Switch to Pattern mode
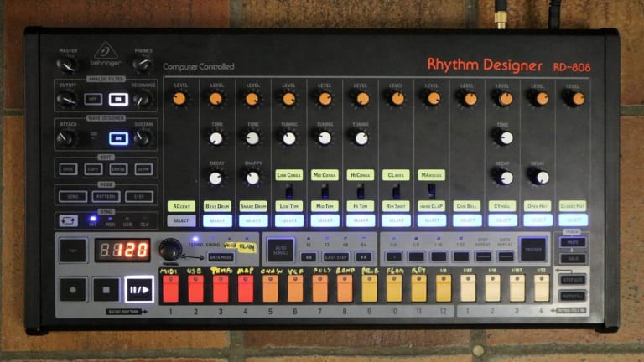Image resolution: width=644 pixels, height=362 pixels. pyautogui.click(x=106, y=197)
